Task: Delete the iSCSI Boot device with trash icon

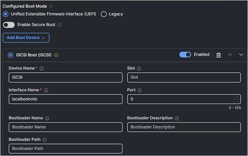Action: (x=218, y=55)
